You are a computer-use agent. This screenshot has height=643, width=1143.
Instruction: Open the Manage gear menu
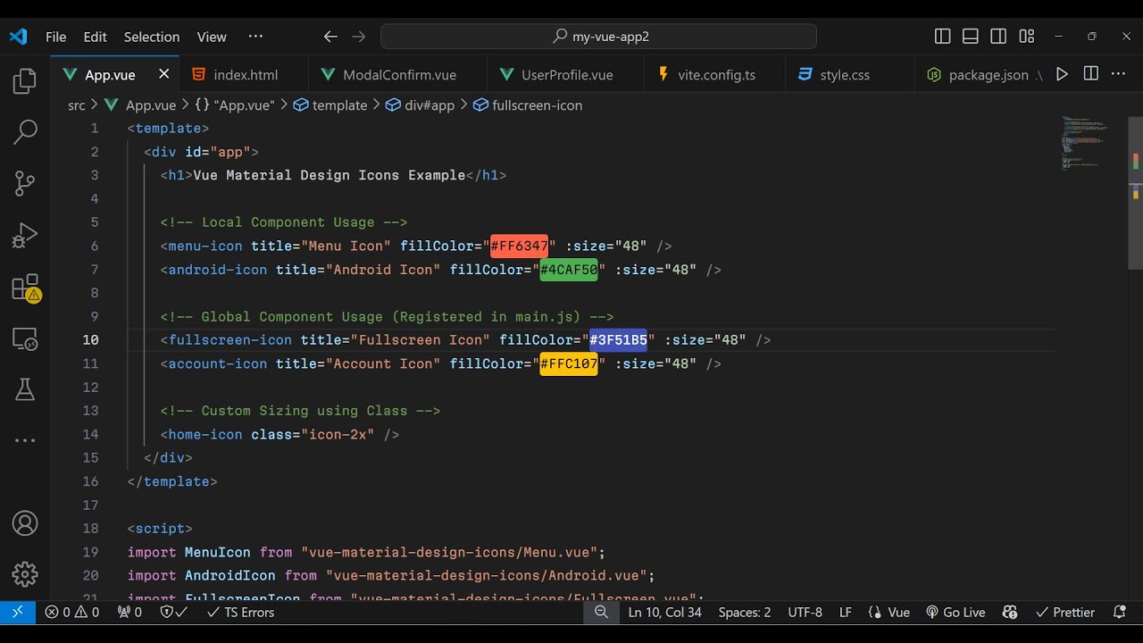click(x=25, y=574)
